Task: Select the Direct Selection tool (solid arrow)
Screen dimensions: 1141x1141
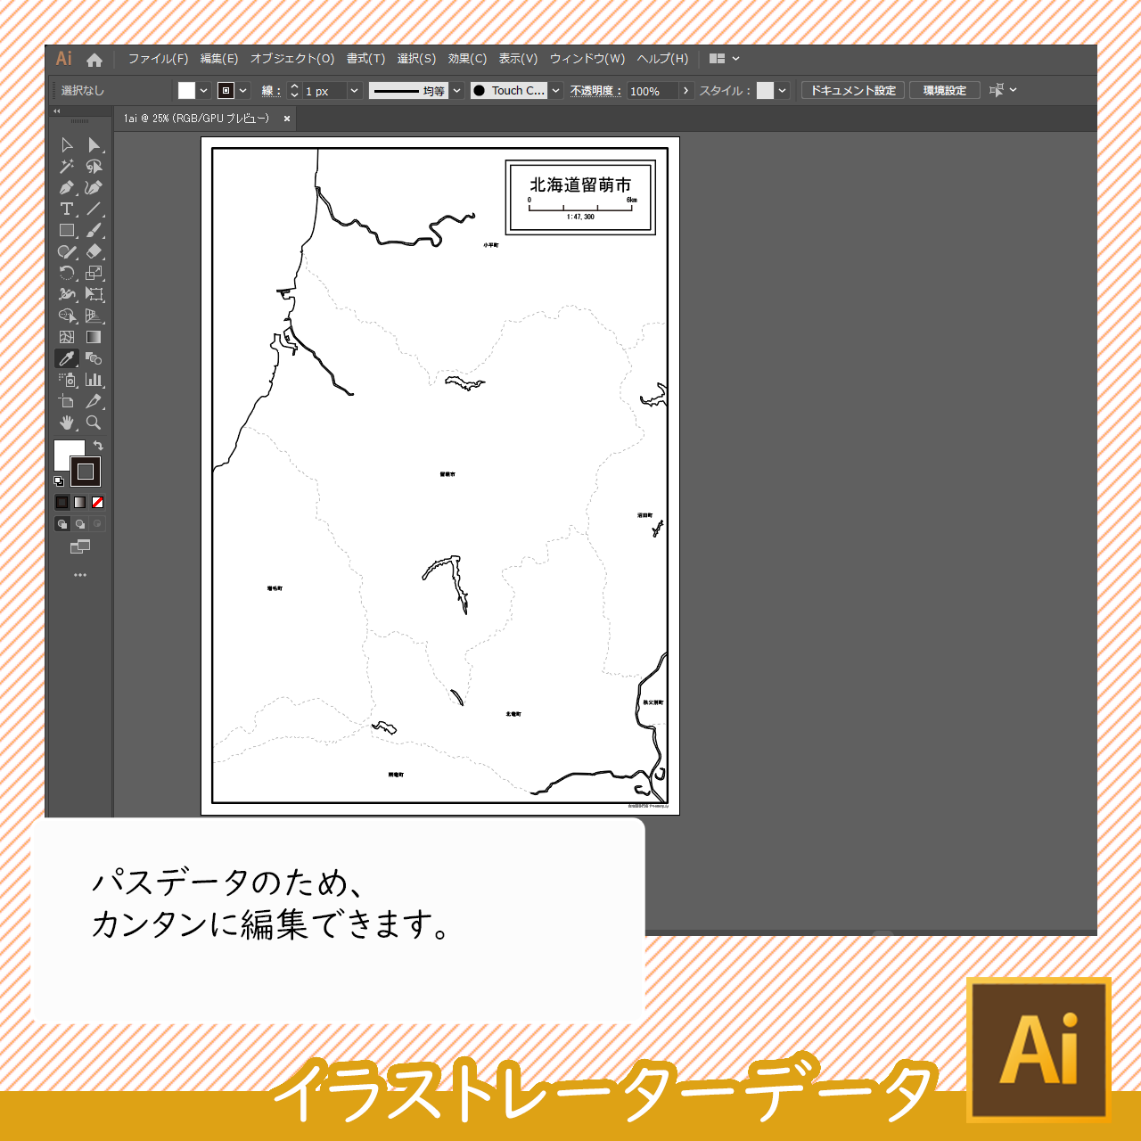Action: [94, 145]
